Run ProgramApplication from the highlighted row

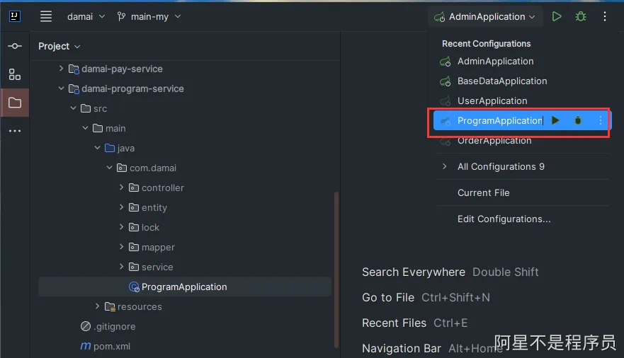pyautogui.click(x=555, y=121)
